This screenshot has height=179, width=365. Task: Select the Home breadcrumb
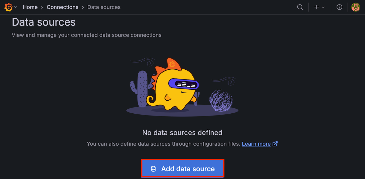pos(30,7)
